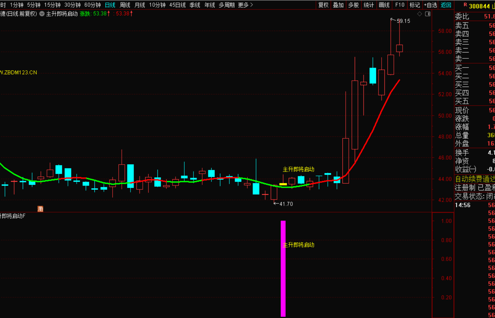The width and height of the screenshot is (495, 318).
Task: Toggle the side panel layout icon
Action: click(x=427, y=14)
